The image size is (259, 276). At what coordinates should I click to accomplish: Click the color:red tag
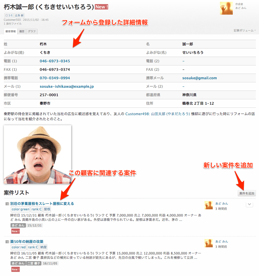19,247
